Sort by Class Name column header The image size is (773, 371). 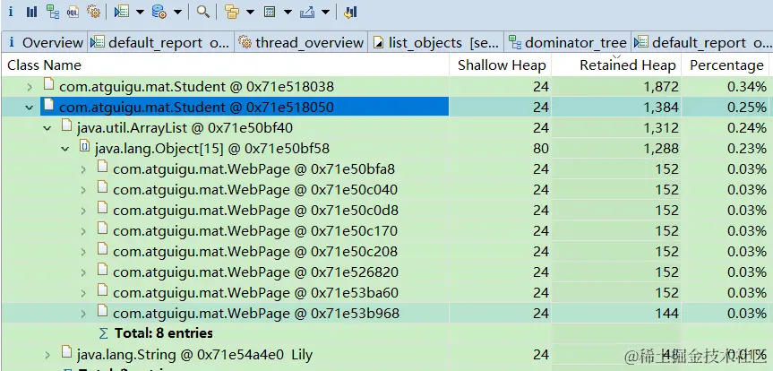pos(225,65)
